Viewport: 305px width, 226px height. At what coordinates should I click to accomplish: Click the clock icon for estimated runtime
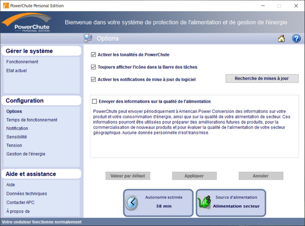132,203
